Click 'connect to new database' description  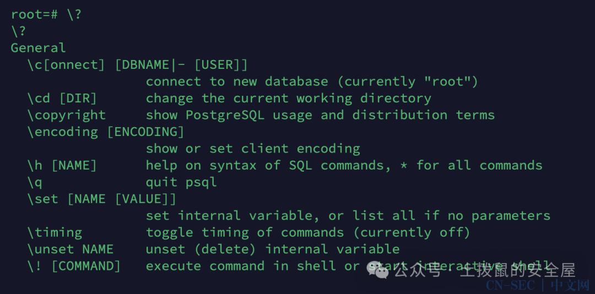[x=237, y=81]
